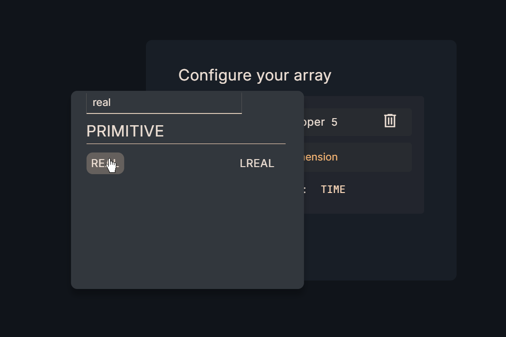Select the REAL primitive type

tap(105, 163)
